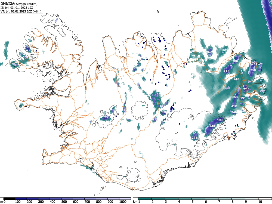Click the teal swatch between km 4 and 5
272x204 pixels.
click(185, 199)
